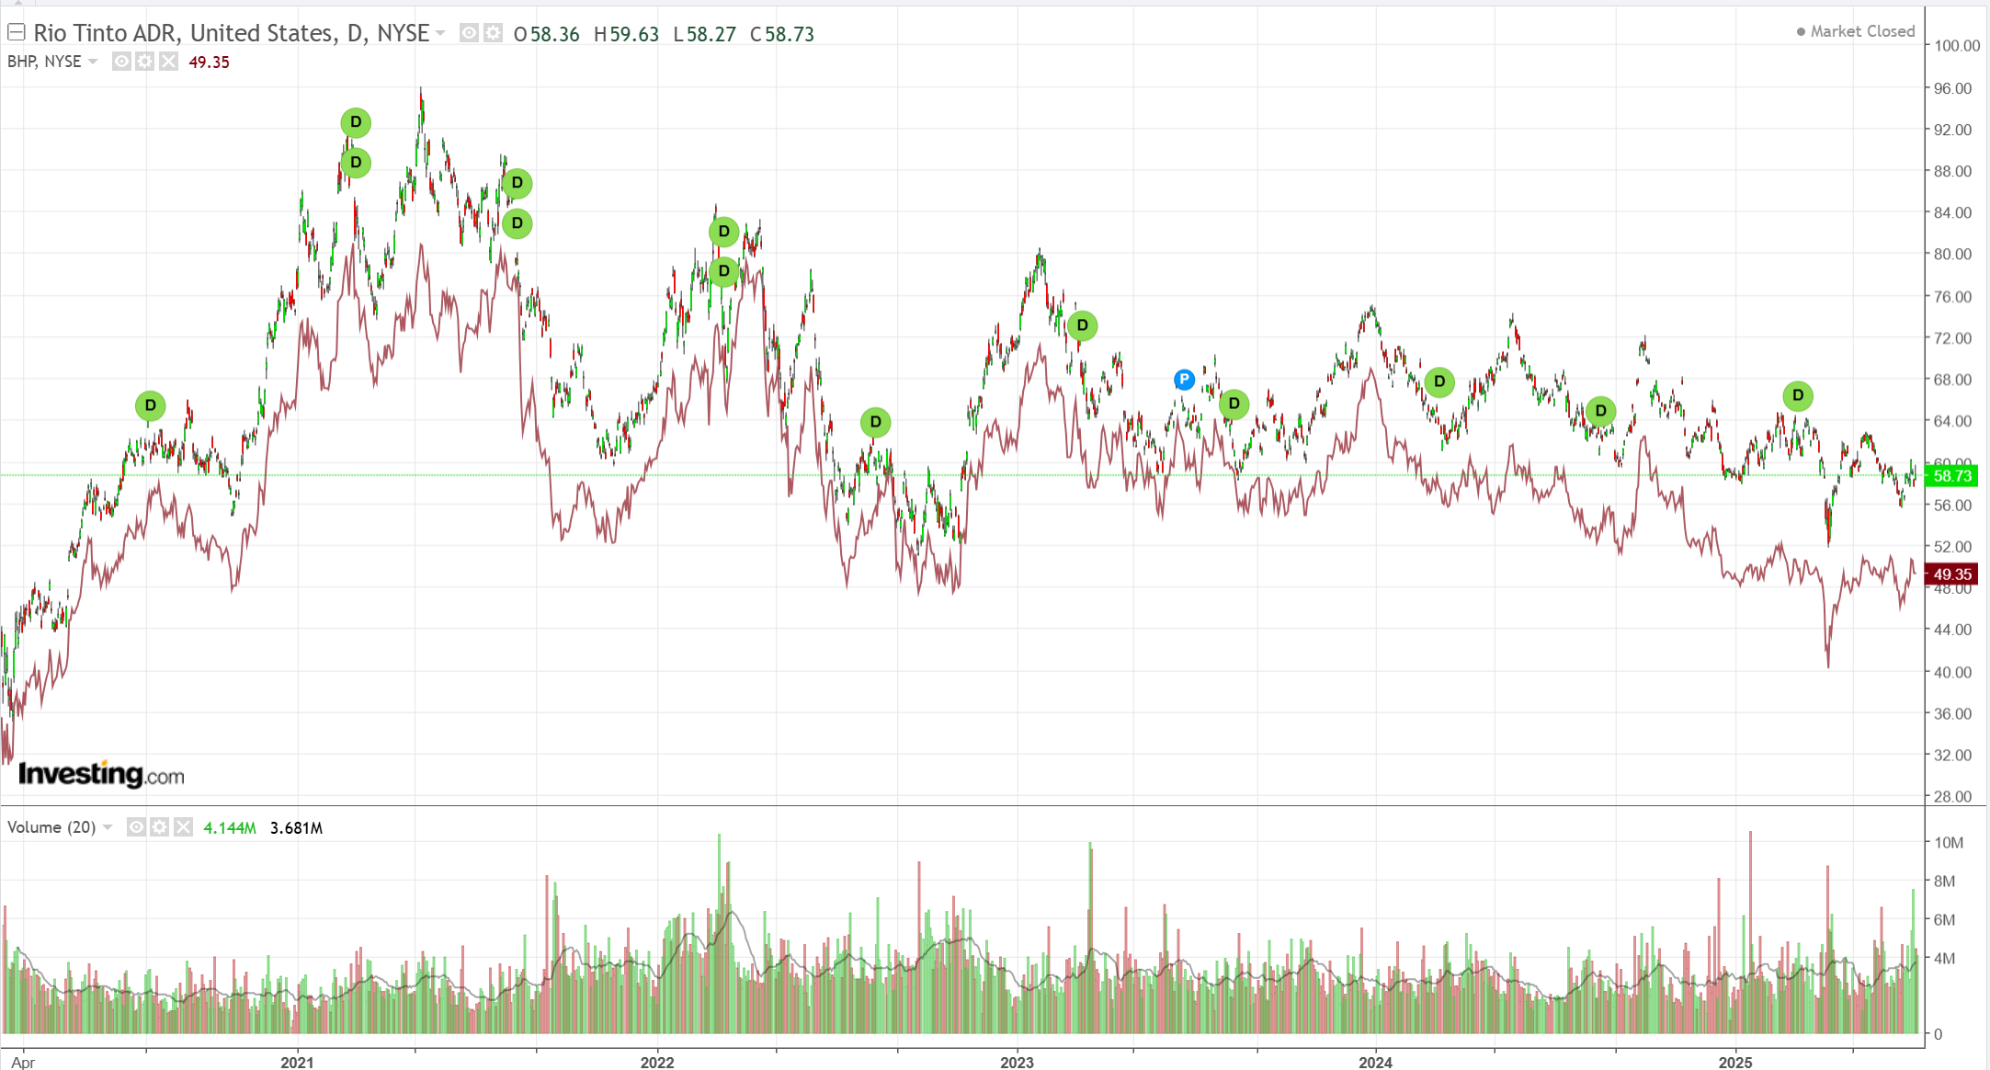
Task: Collapse the Rio Tinto ADR legend box
Action: pos(16,33)
